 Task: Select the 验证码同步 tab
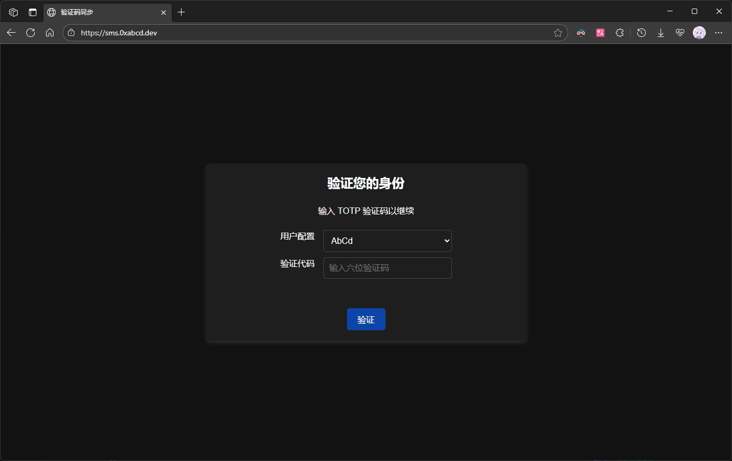pyautogui.click(x=102, y=12)
